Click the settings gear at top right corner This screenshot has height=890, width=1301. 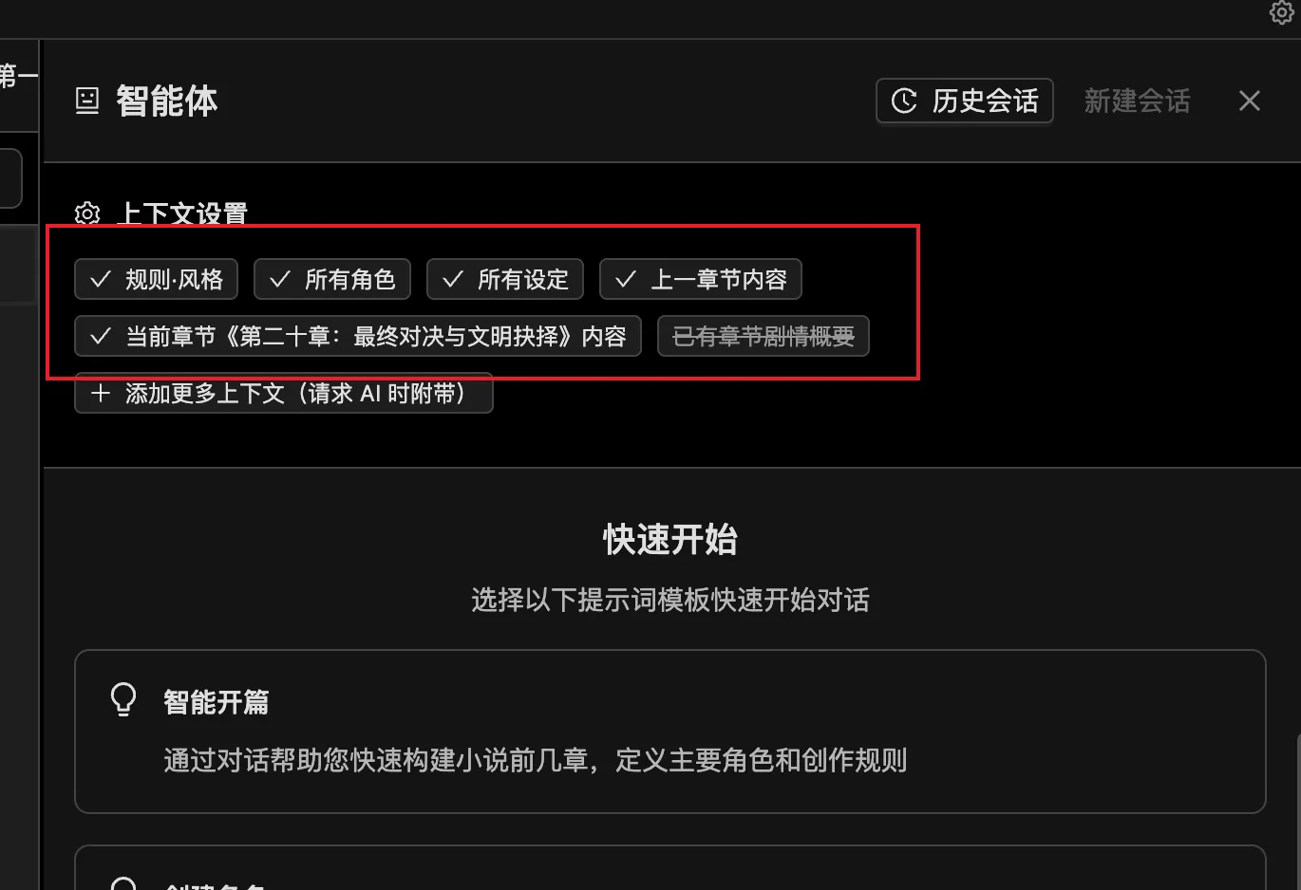pyautogui.click(x=1282, y=11)
